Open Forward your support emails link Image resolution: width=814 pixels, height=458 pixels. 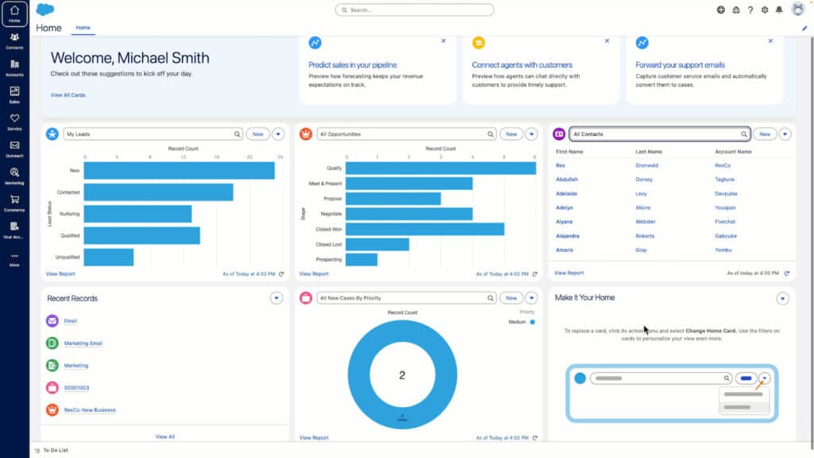[x=680, y=65]
